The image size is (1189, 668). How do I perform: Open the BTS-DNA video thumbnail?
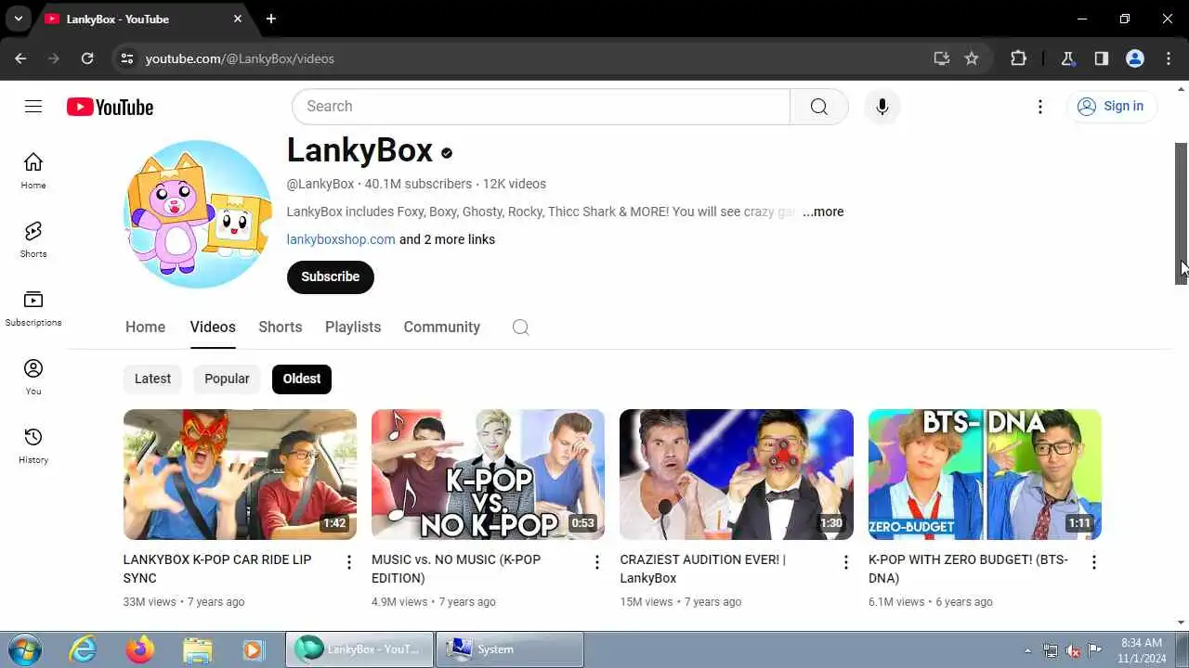(x=985, y=474)
